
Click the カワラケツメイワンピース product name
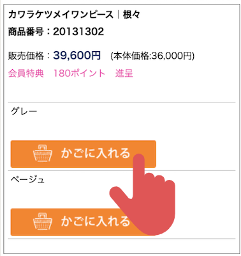point(61,15)
